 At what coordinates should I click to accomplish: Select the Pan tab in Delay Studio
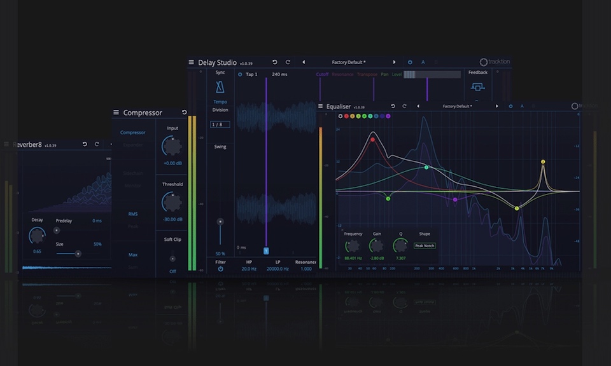384,74
